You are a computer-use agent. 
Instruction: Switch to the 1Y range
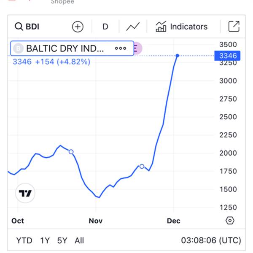click(45, 241)
